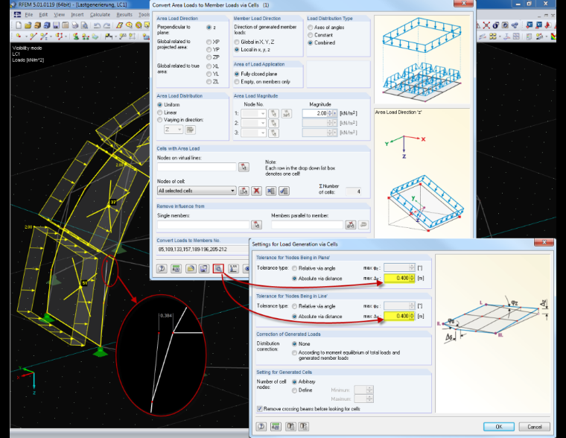Screen dimensions: 566x438
Task: Click the units calculator icon in Settings dialog
Action: pos(276,426)
